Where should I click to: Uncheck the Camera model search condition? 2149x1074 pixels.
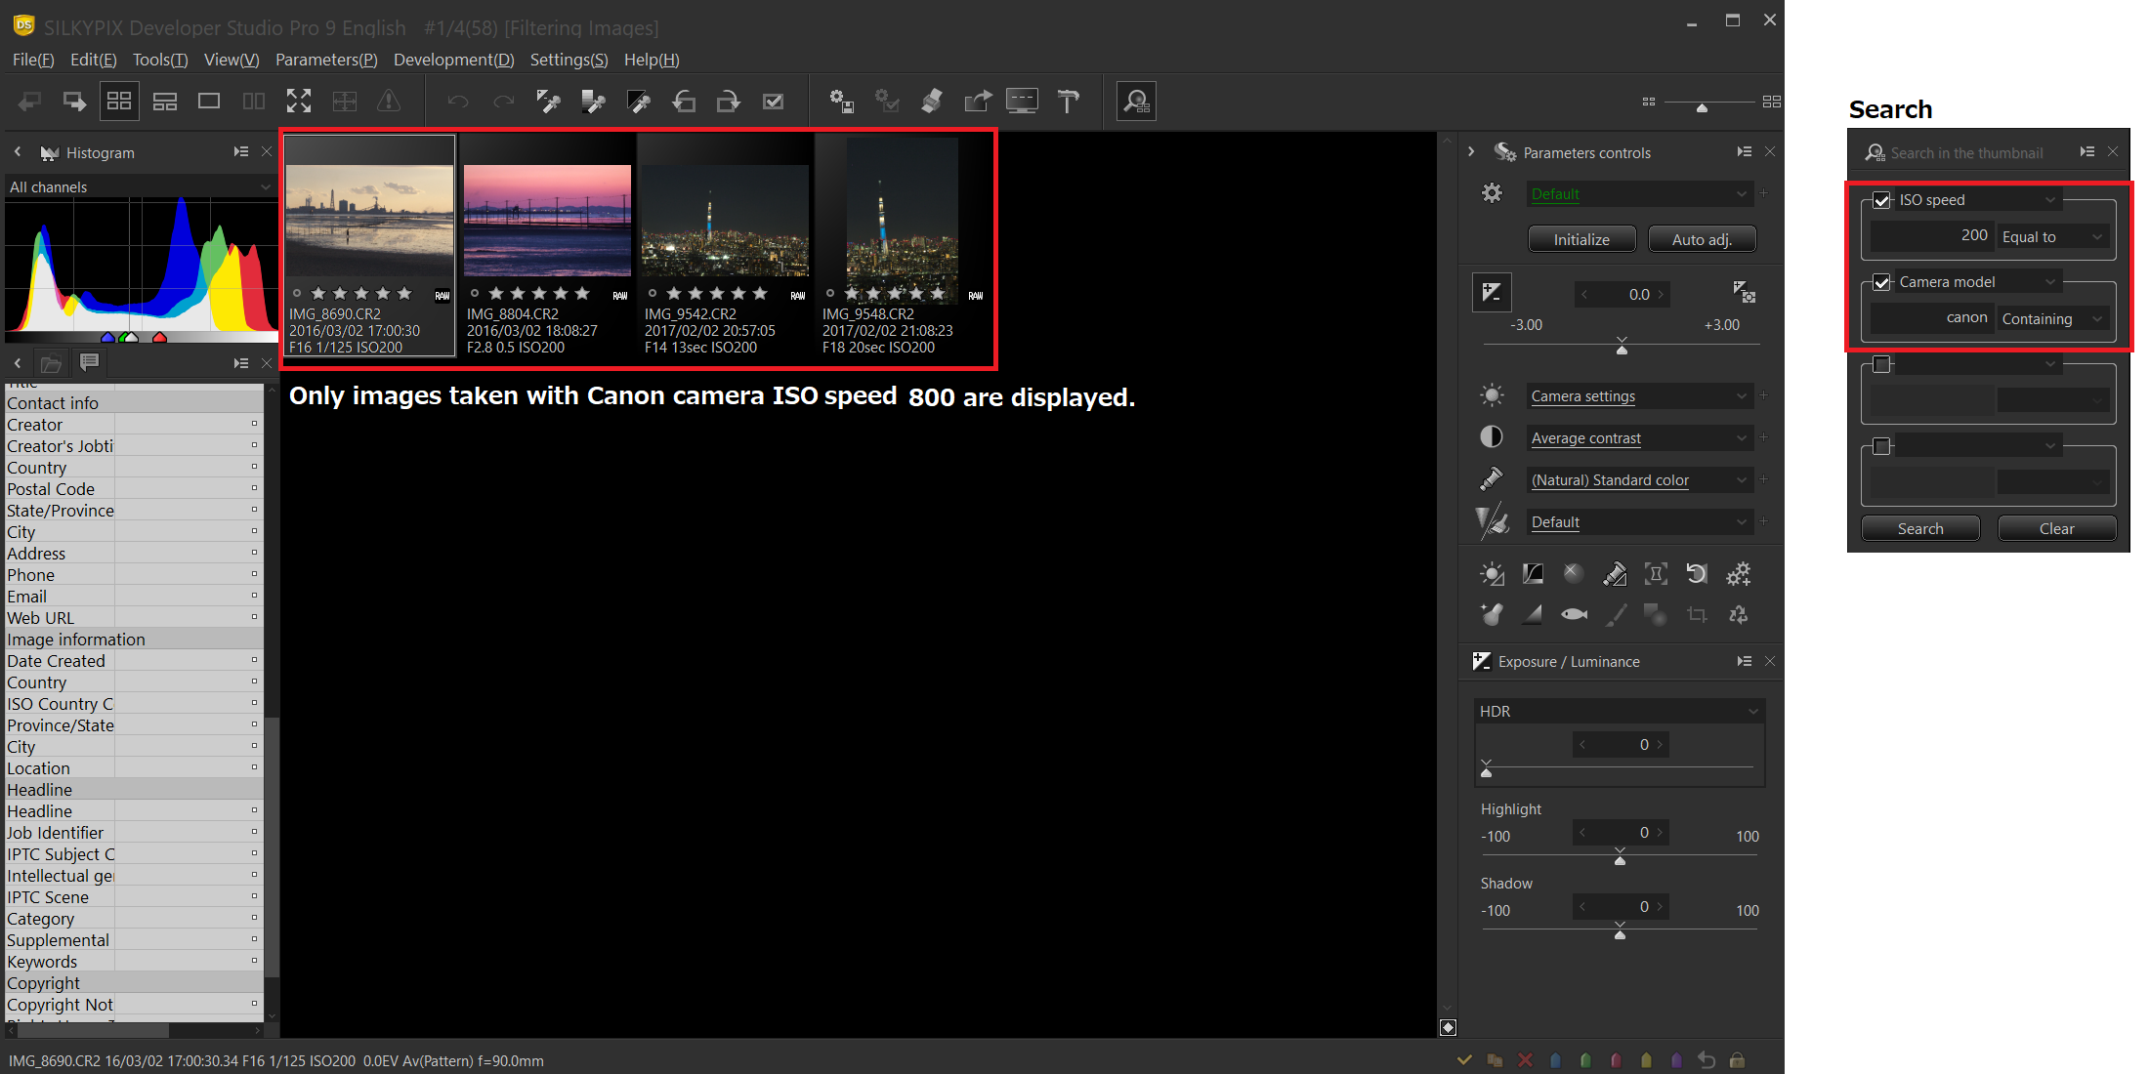click(1882, 282)
